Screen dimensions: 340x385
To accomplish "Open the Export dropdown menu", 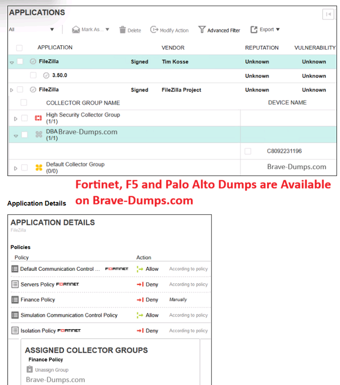I will [x=265, y=30].
